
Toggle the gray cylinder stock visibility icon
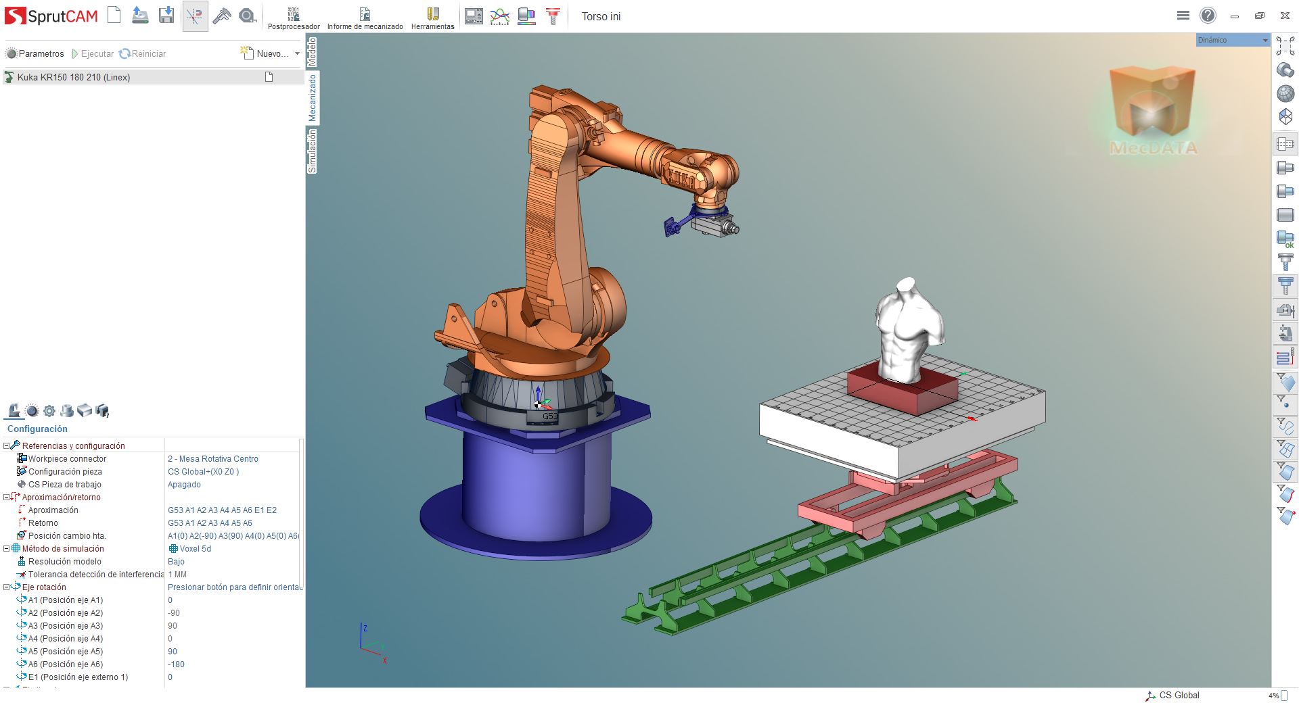click(1285, 215)
